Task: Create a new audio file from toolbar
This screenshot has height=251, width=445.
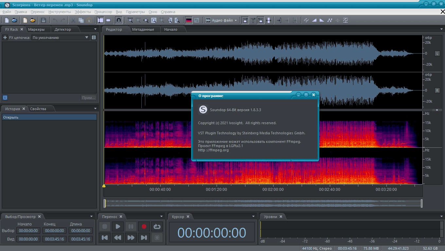Action: (7, 20)
